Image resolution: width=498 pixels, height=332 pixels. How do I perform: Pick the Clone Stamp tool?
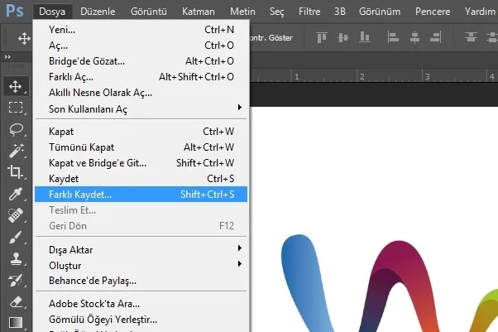point(16,258)
